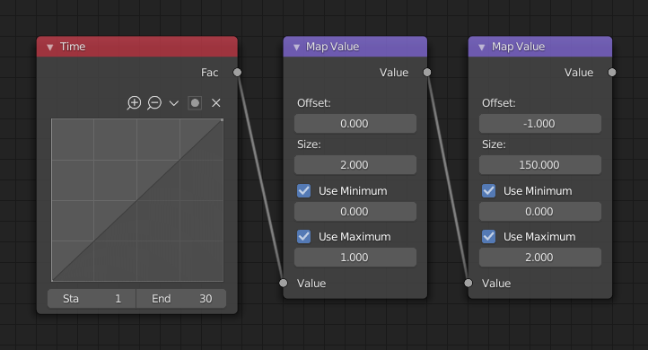Open the curve tools chevron menu
This screenshot has height=350, width=648.
[x=174, y=103]
